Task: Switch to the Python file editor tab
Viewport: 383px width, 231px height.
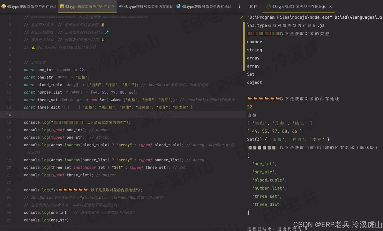Action: [29, 7]
